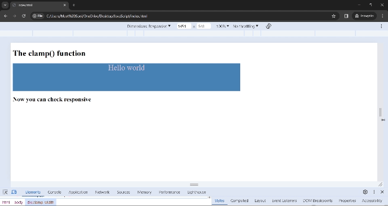Open the Accessibility sidebar tab

[372, 201]
